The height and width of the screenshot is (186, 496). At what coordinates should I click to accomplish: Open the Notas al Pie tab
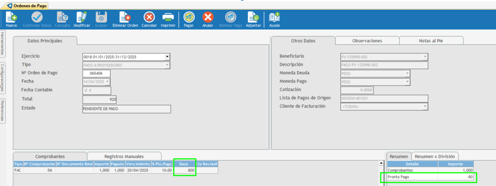tap(431, 41)
